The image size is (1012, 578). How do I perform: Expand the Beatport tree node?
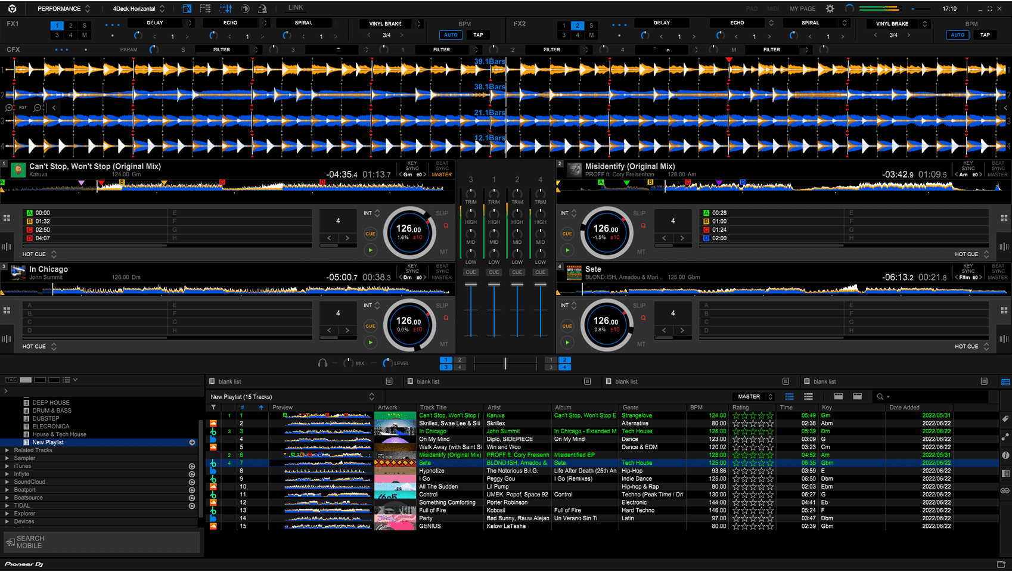pos(7,490)
